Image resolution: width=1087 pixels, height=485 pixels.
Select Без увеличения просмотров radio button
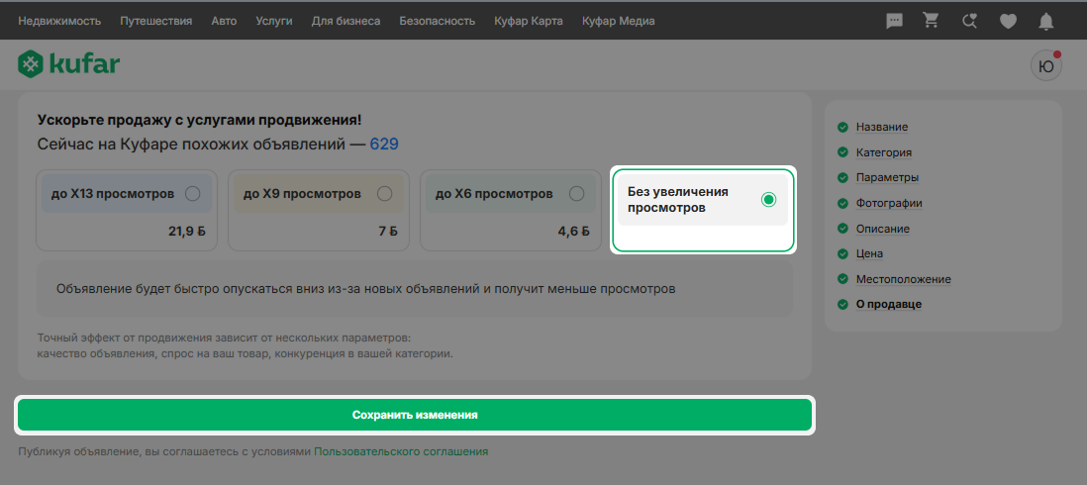click(x=768, y=200)
